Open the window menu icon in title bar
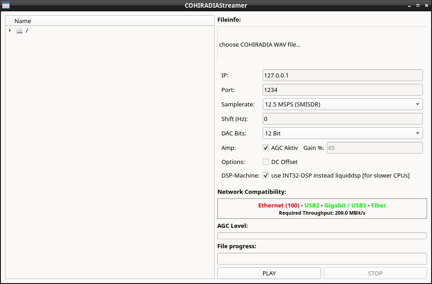The image size is (432, 284). 6,5
